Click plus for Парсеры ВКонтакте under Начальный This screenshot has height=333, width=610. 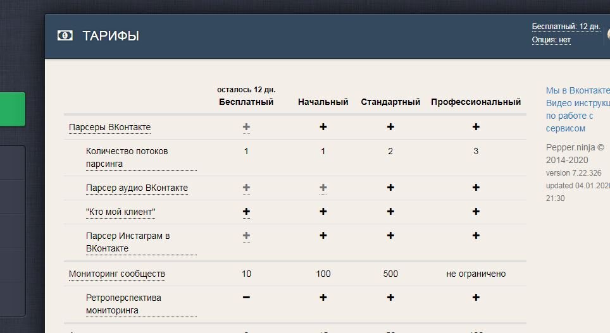point(323,127)
